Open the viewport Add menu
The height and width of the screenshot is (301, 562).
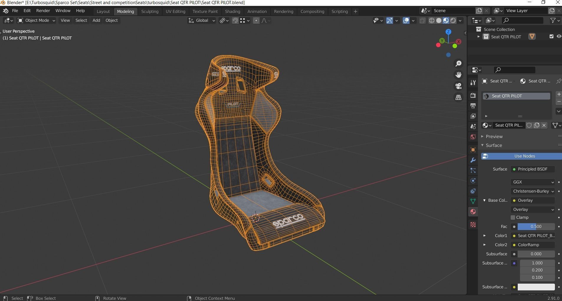point(96,20)
